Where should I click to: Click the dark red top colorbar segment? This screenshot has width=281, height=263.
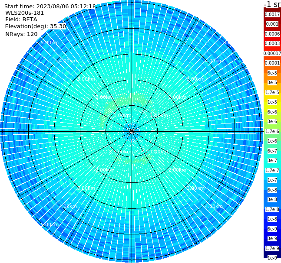[x=272, y=10]
